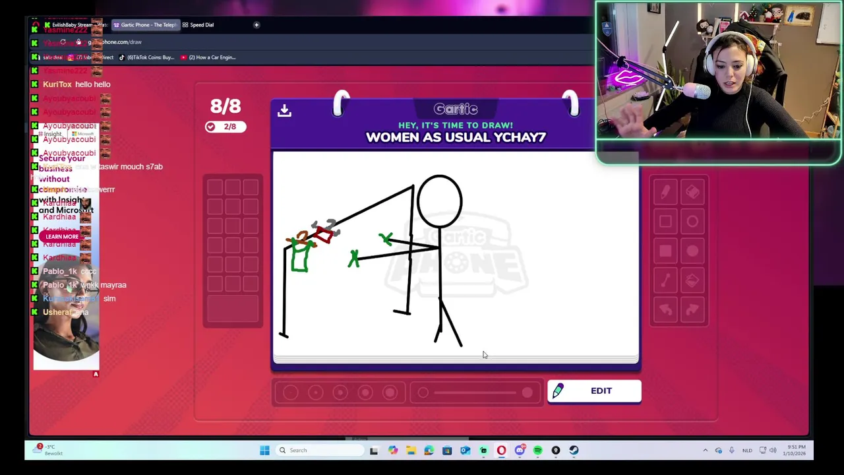Image resolution: width=844 pixels, height=475 pixels.
Task: Open the weather widget showing -3°C
Action: tap(49, 450)
